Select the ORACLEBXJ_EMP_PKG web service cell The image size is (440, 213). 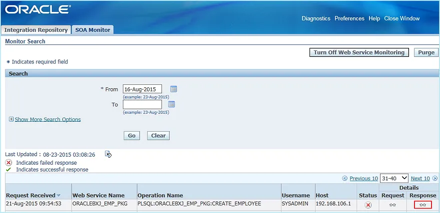pyautogui.click(x=100, y=204)
